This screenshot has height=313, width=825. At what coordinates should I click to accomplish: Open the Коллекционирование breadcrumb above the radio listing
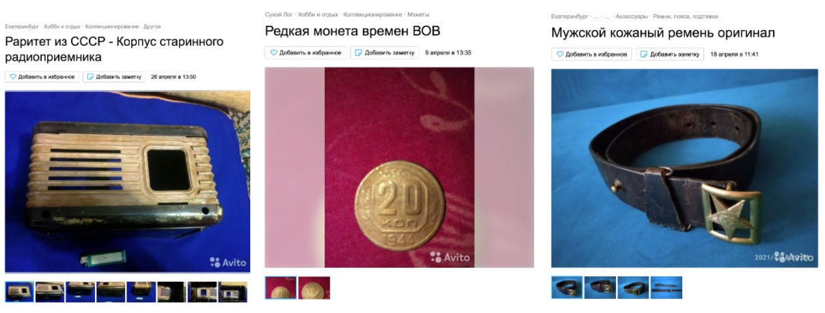[x=111, y=27]
